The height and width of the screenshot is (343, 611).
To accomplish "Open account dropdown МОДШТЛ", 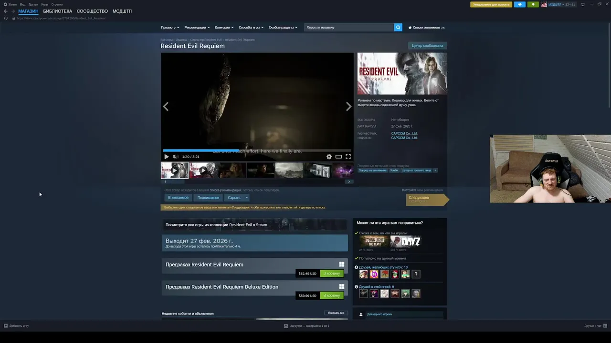I will pyautogui.click(x=561, y=4).
